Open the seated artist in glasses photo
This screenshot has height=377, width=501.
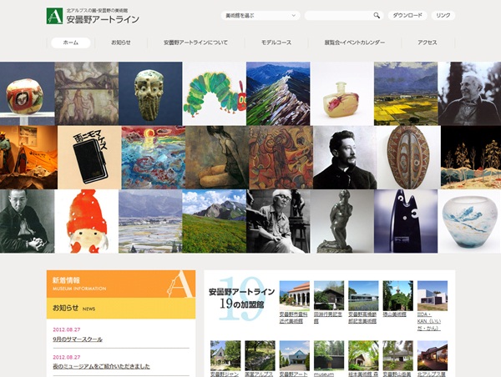click(x=278, y=221)
